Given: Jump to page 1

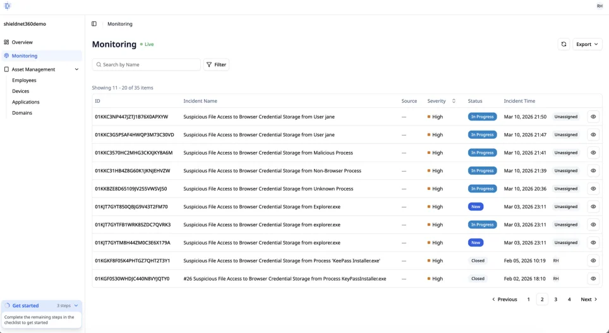Looking at the screenshot, I should [x=528, y=300].
